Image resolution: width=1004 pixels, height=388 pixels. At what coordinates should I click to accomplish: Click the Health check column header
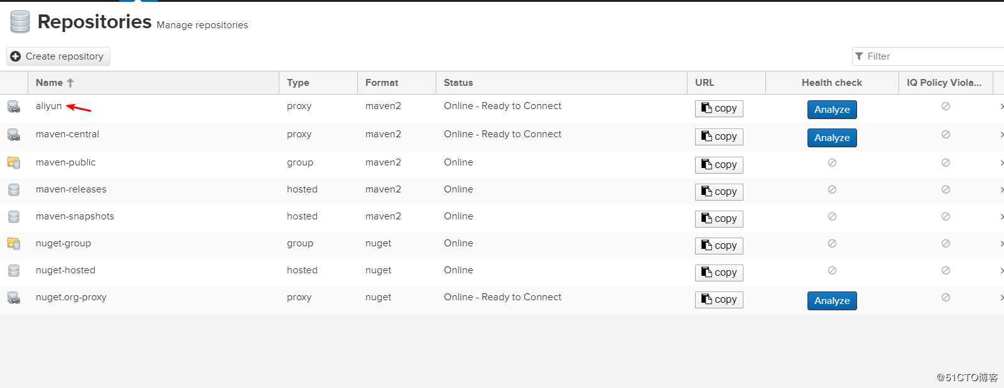[832, 83]
